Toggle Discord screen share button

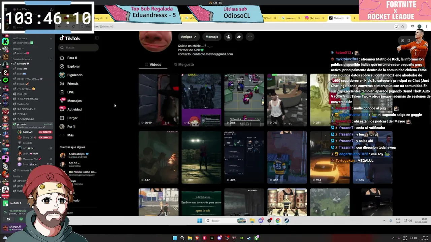(21, 219)
